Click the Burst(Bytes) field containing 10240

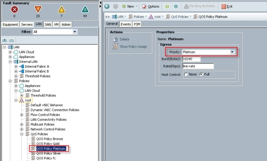point(191,59)
